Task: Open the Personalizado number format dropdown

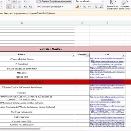Action: 89,1
